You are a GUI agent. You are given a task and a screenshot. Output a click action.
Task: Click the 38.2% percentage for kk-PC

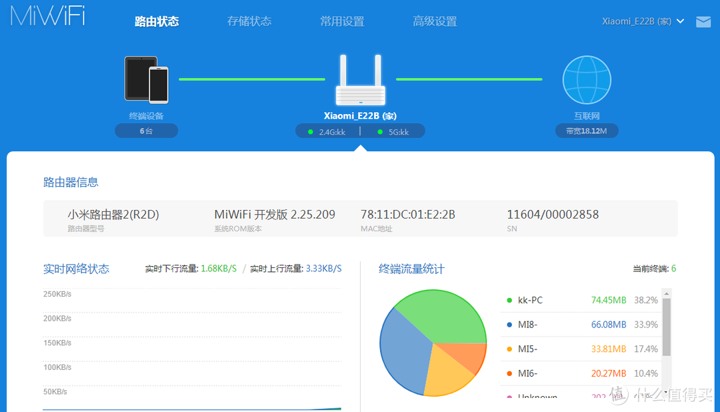coord(646,300)
